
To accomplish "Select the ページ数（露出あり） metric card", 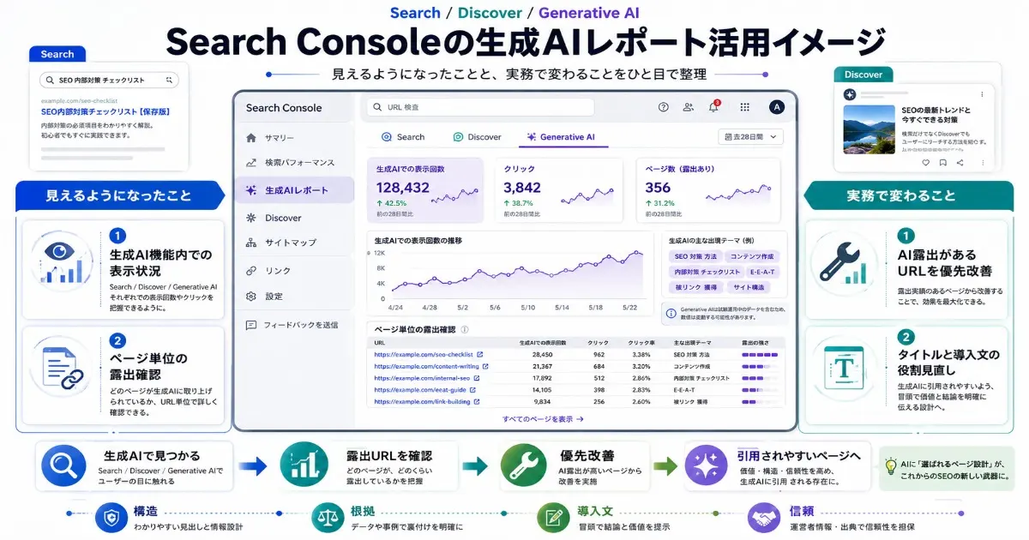I will point(708,189).
